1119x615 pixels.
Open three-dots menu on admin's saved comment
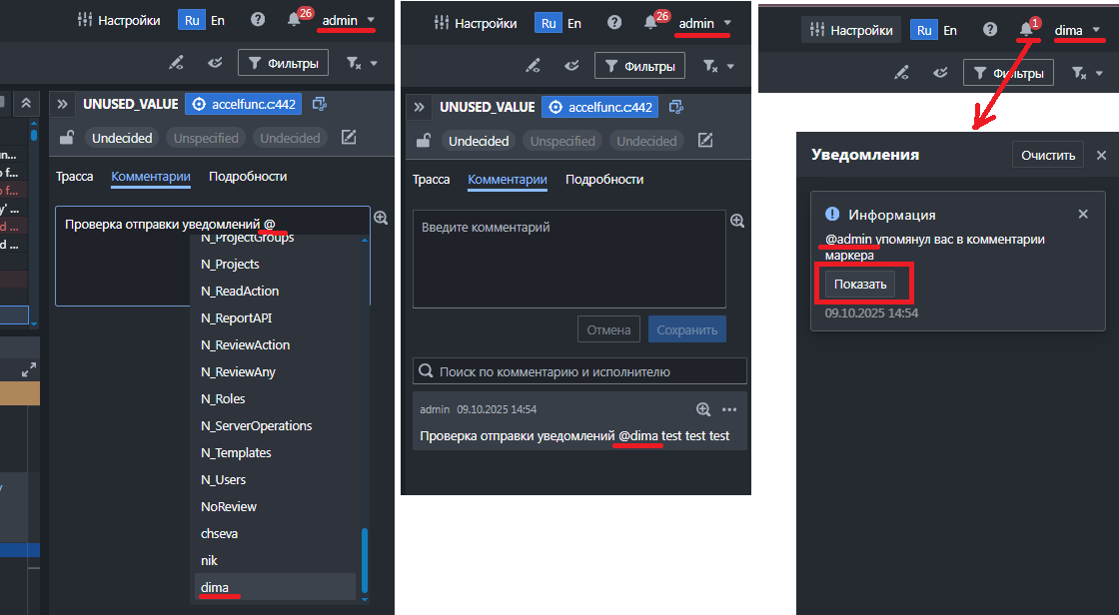729,409
